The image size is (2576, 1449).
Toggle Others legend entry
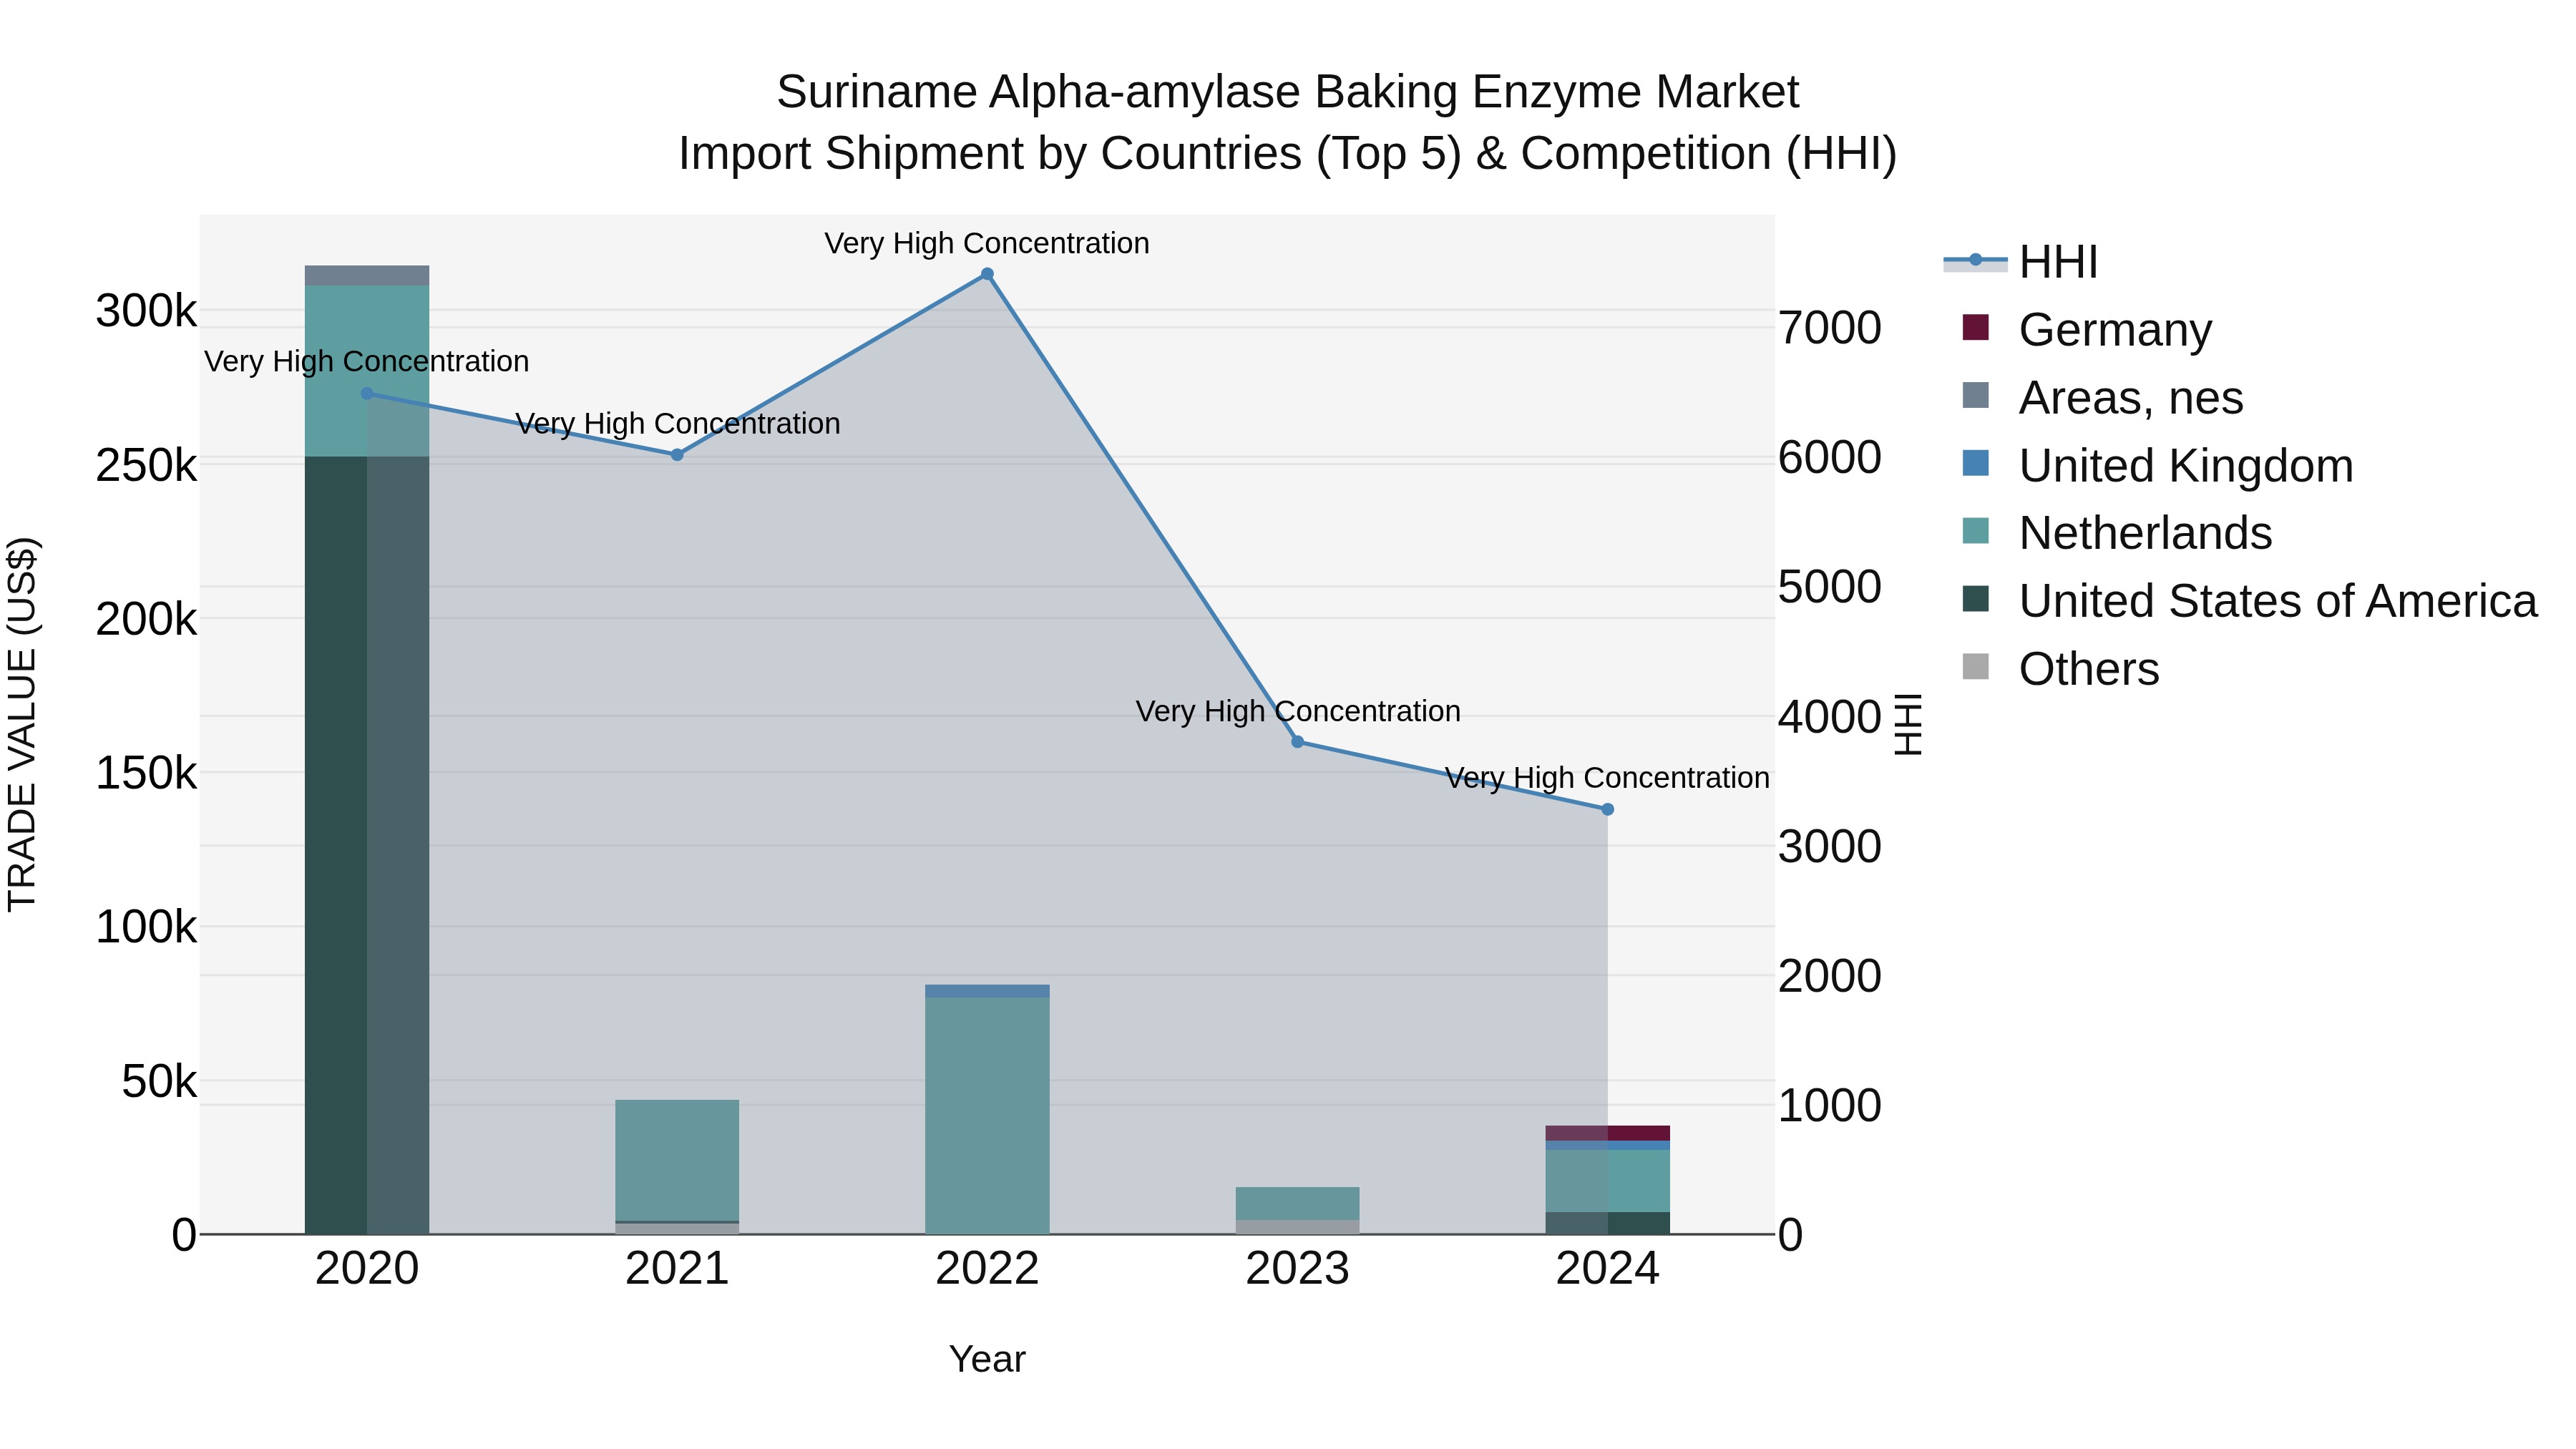tap(2060, 668)
